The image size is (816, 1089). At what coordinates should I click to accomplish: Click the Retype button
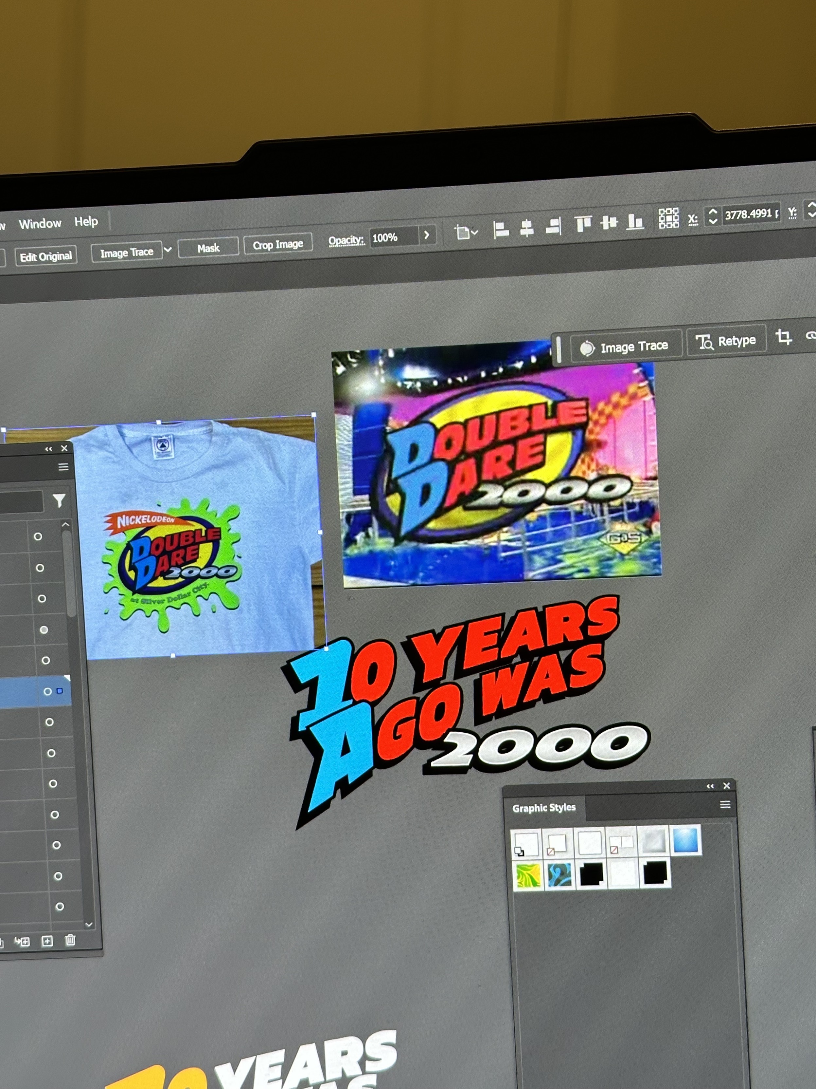tap(726, 341)
